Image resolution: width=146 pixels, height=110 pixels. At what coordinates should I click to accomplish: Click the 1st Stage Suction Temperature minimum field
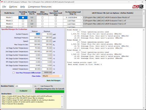tap(35, 48)
